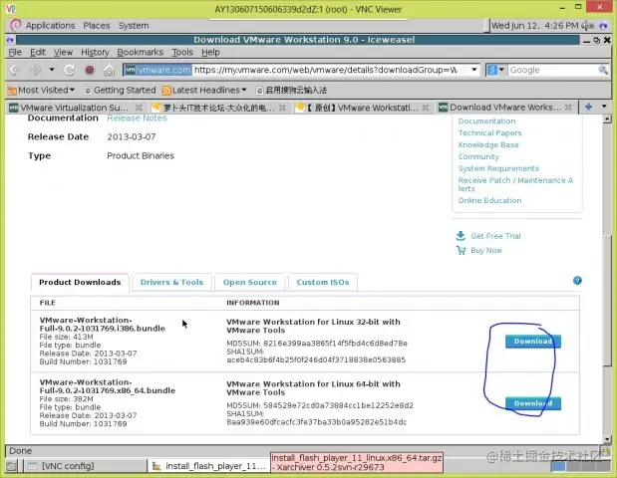Open the Community link

[x=478, y=156]
